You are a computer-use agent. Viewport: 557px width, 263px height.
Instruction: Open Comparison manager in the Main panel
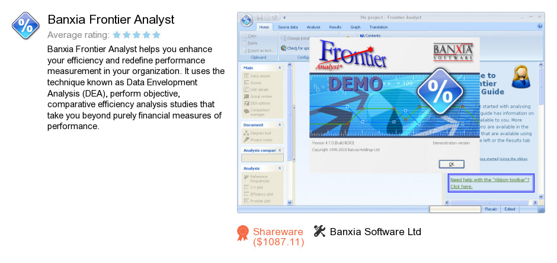pyautogui.click(x=257, y=112)
